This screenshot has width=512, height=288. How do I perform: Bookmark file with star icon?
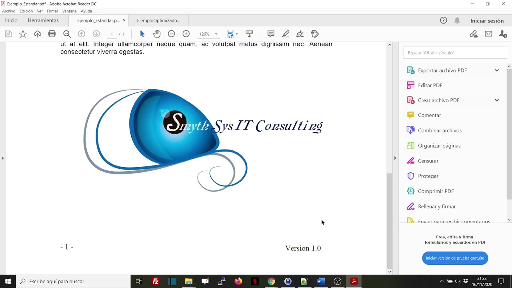(x=23, y=34)
